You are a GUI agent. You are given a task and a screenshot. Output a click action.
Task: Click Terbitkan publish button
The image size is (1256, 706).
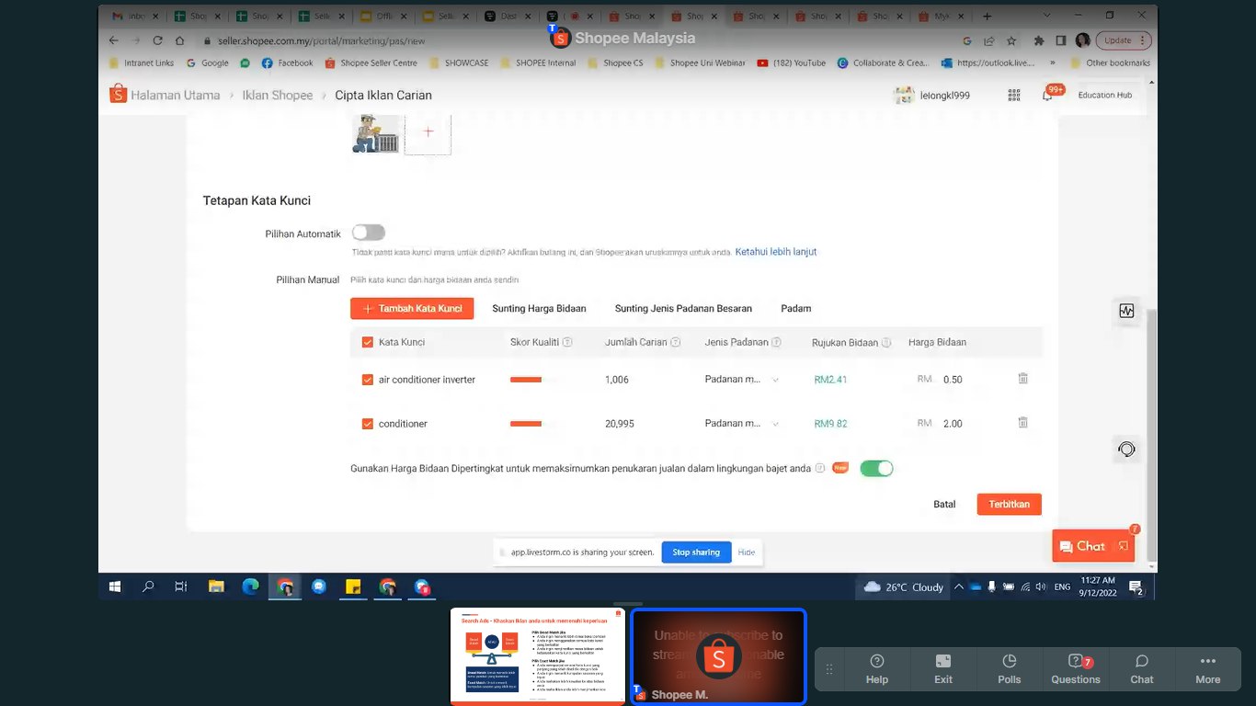[x=1009, y=504]
